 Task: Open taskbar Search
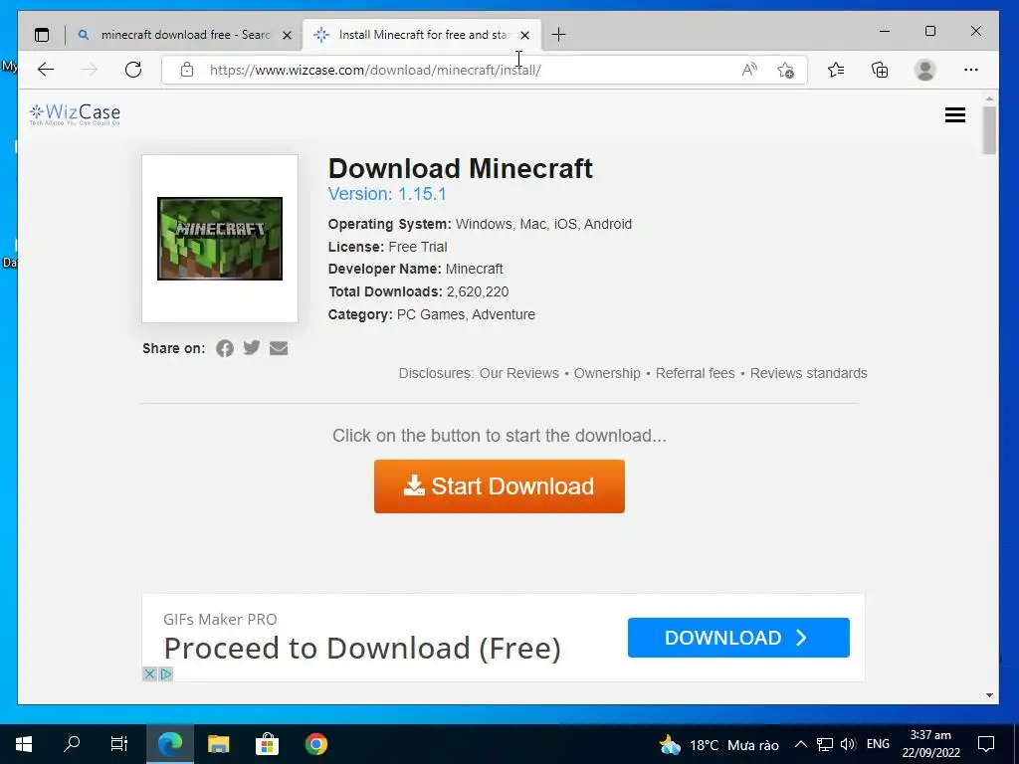(x=72, y=744)
